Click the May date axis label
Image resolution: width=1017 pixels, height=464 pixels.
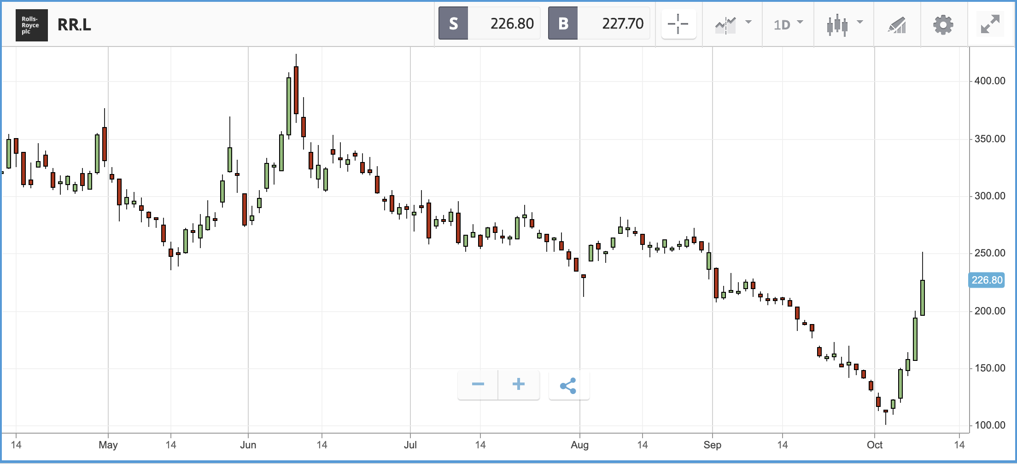(x=108, y=445)
